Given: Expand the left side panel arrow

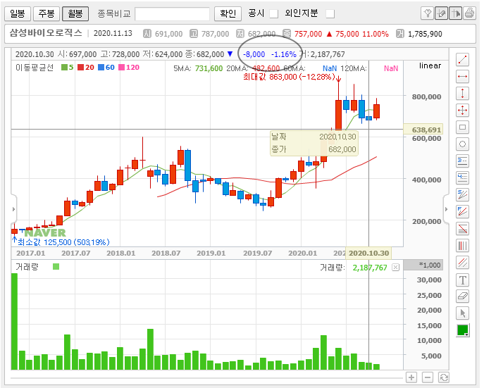Looking at the screenshot, I should pyautogui.click(x=13, y=209).
